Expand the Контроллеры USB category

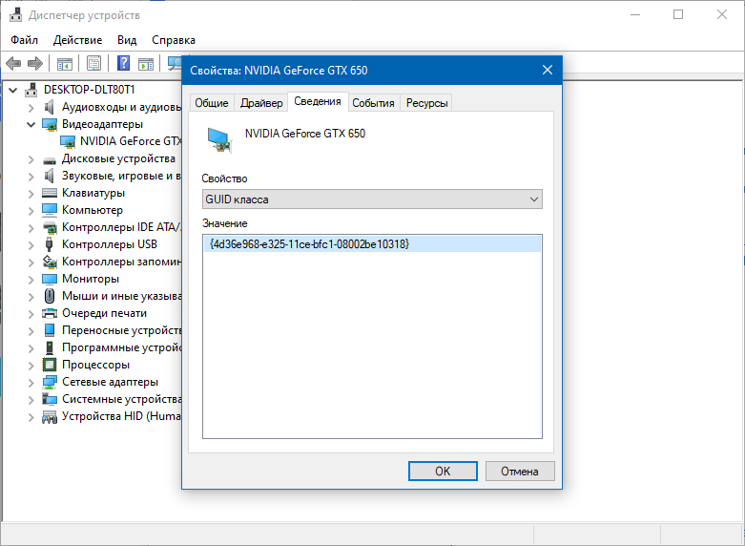tap(31, 245)
